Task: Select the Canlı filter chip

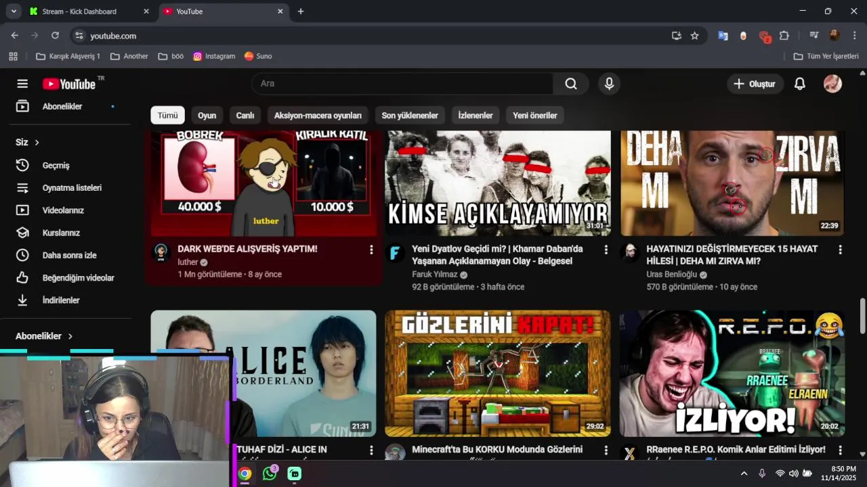Action: click(245, 116)
